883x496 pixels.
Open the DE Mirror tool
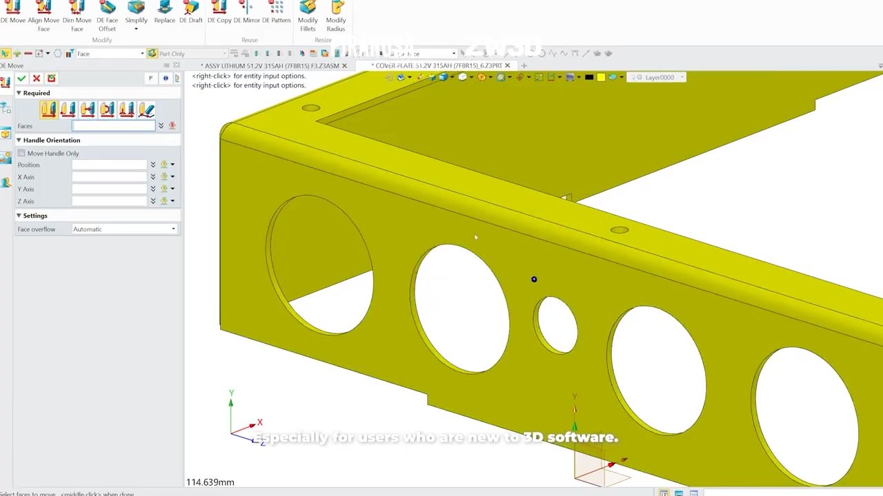pyautogui.click(x=247, y=12)
